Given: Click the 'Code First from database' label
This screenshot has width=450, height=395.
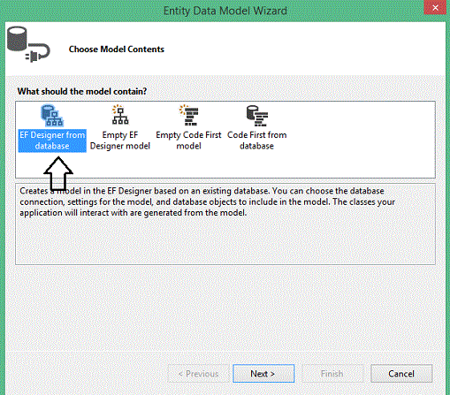Looking at the screenshot, I should [x=256, y=141].
